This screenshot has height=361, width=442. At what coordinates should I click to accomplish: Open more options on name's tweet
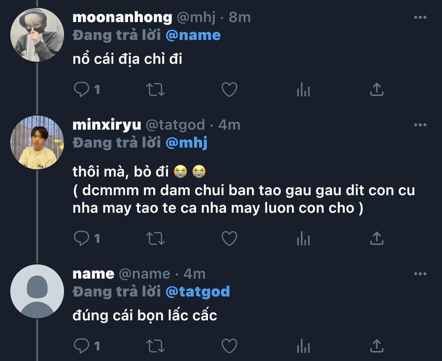[420, 274]
